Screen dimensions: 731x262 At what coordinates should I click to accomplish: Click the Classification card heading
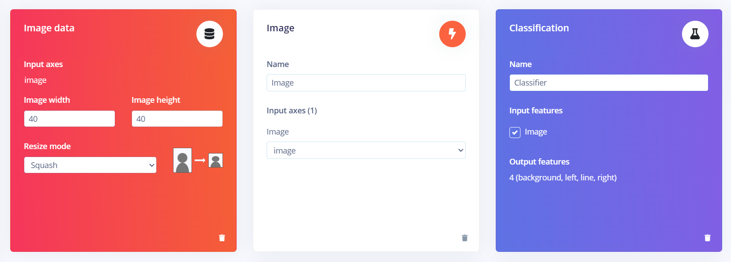click(x=539, y=28)
